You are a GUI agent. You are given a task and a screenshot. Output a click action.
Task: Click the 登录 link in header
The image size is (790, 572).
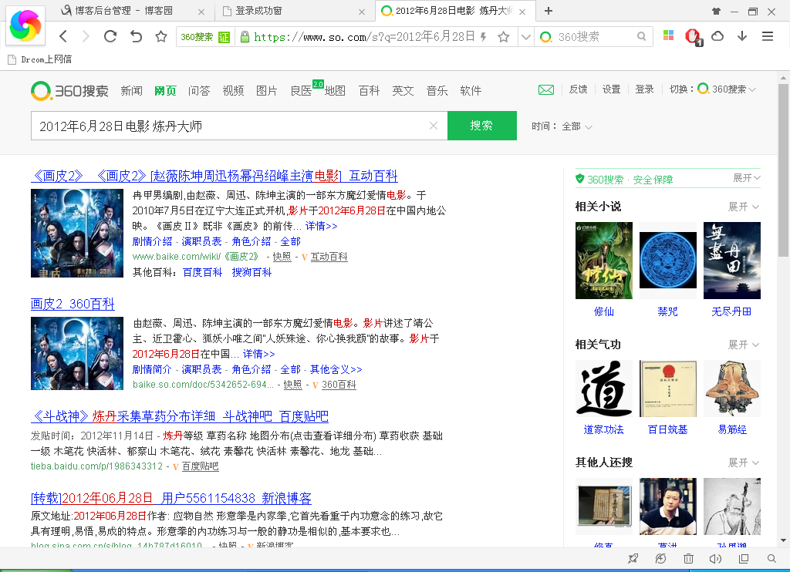click(644, 89)
